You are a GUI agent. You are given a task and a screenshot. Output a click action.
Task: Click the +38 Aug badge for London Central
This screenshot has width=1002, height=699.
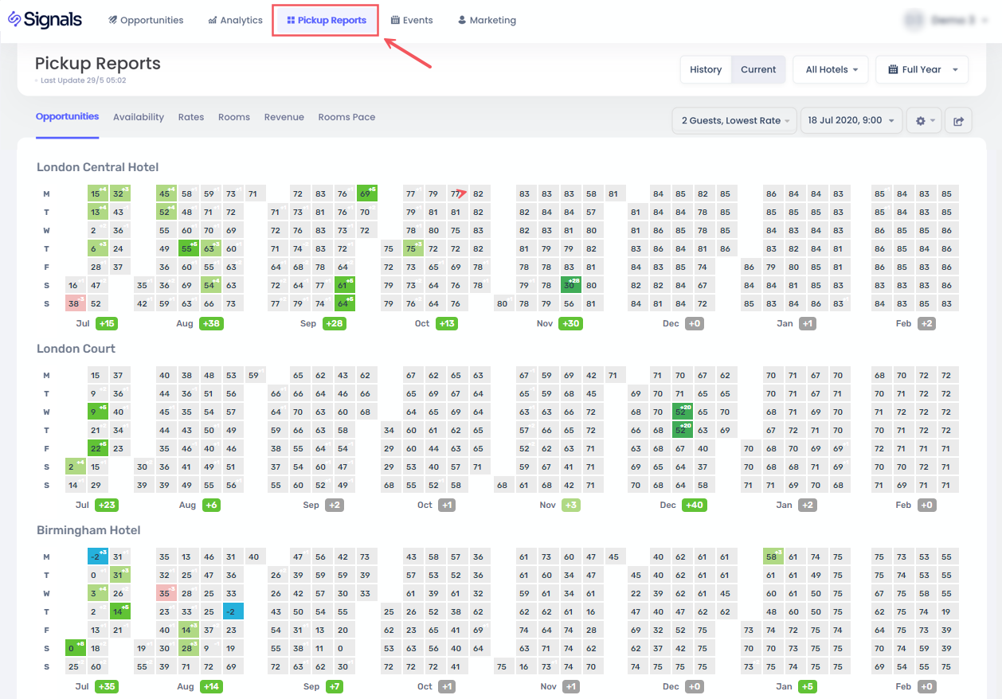pos(212,324)
